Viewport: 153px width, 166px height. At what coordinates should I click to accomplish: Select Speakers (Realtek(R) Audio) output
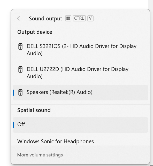point(80,93)
